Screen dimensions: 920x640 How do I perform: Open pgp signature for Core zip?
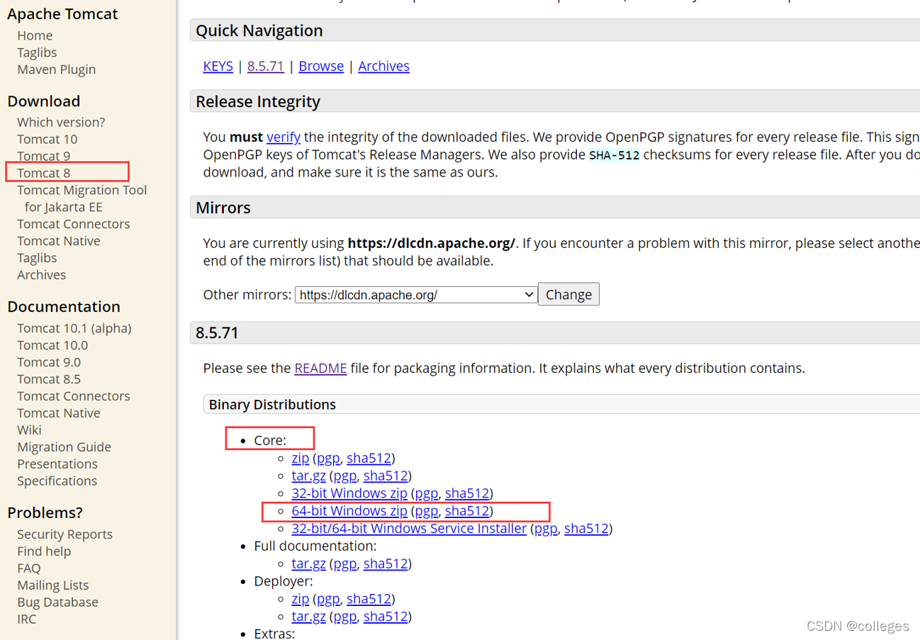coord(328,459)
